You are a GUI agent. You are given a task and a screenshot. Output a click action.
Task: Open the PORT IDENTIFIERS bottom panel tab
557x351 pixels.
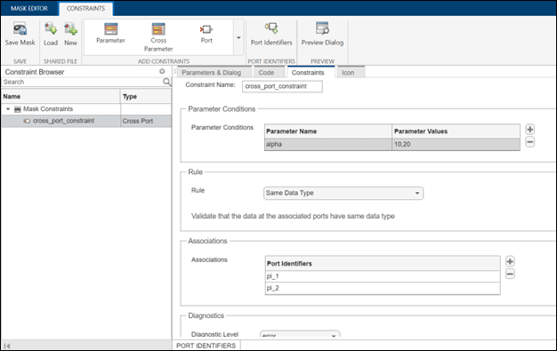tap(206, 346)
